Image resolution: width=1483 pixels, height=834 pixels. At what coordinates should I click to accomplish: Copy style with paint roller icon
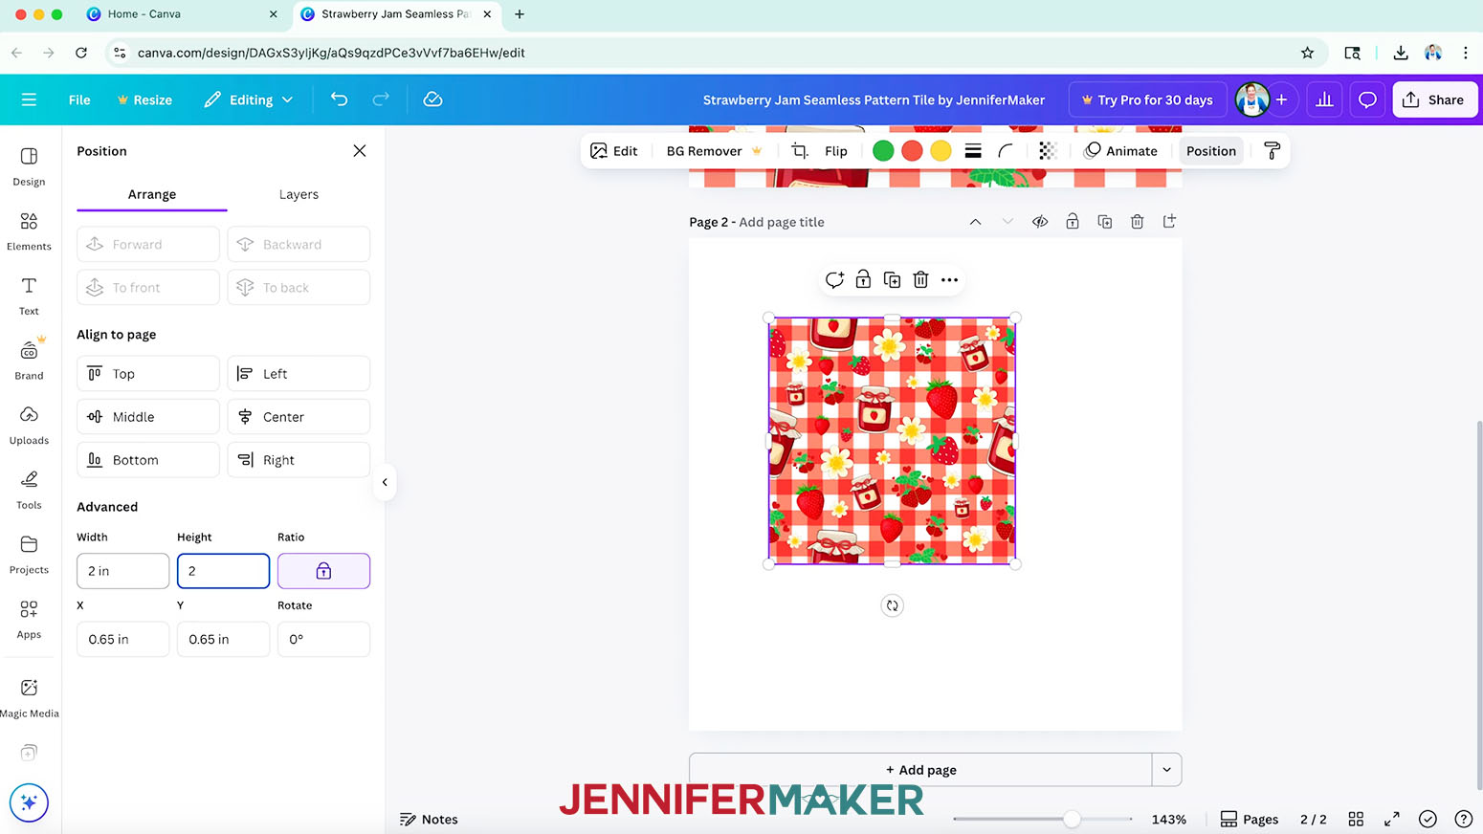(1272, 151)
